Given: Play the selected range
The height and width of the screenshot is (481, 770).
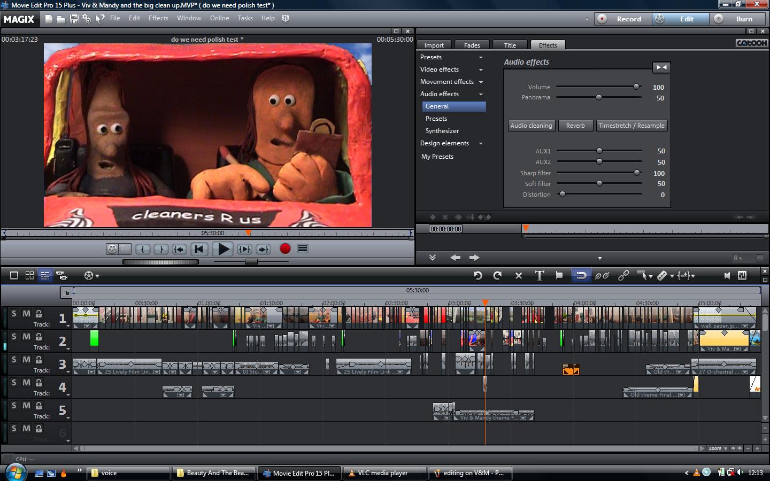Looking at the screenshot, I should (x=244, y=249).
